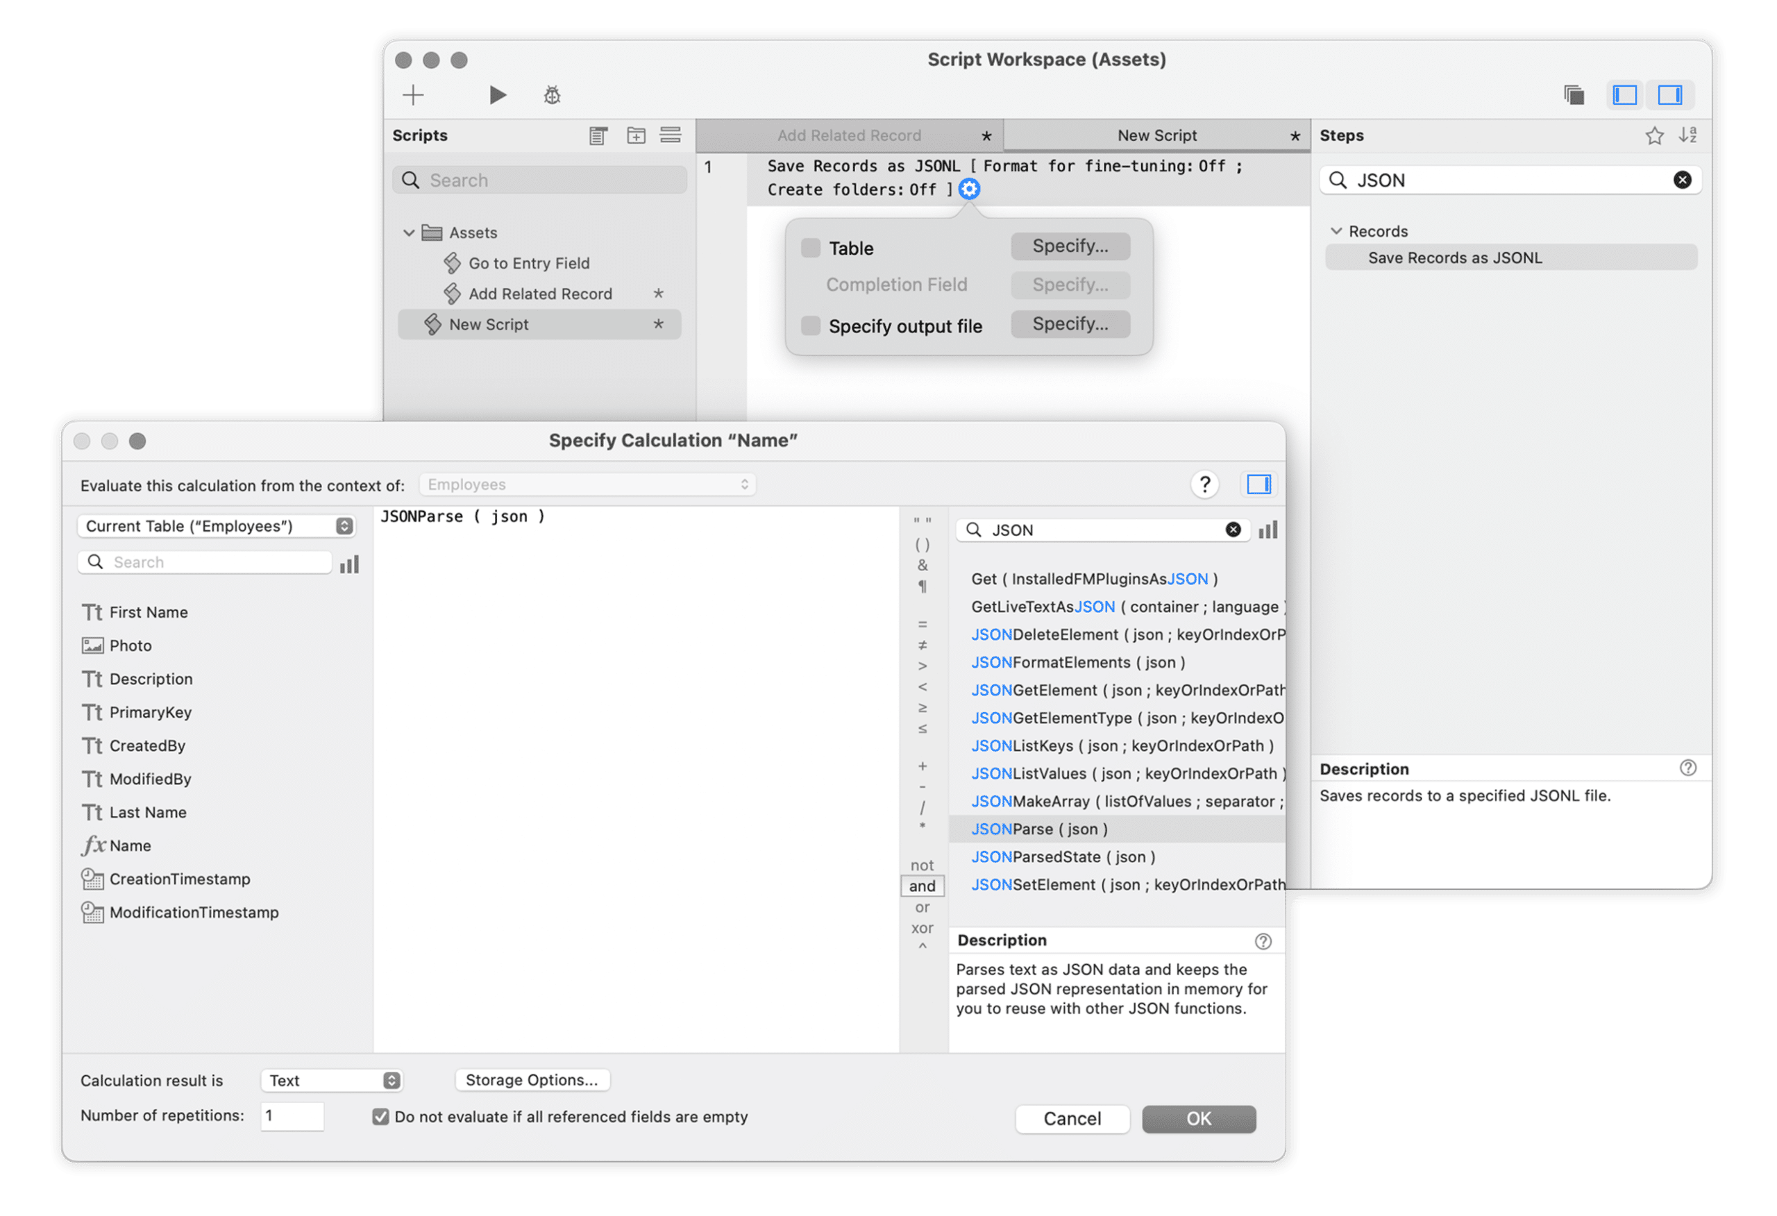Select Add Related Record in Scripts list
The image size is (1777, 1216).
[540, 294]
